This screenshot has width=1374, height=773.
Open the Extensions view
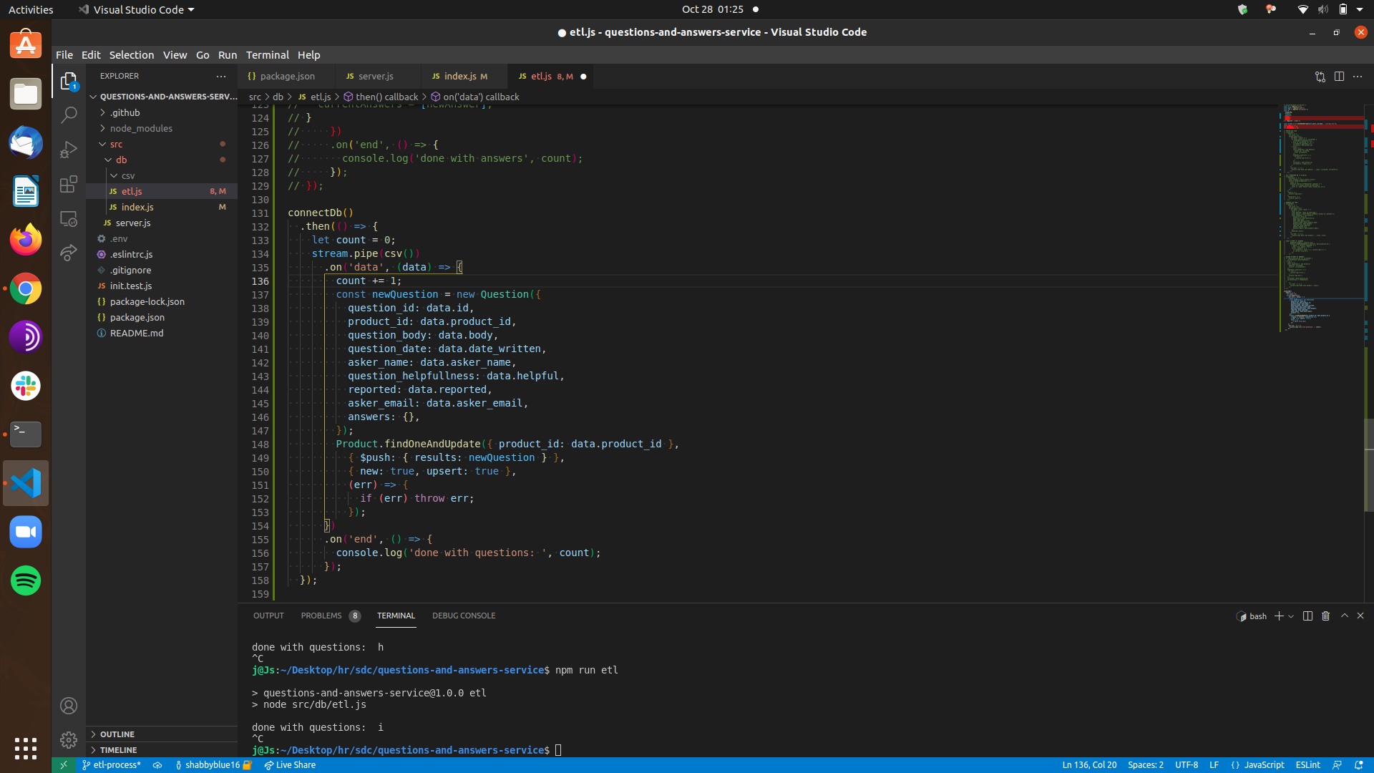(69, 184)
